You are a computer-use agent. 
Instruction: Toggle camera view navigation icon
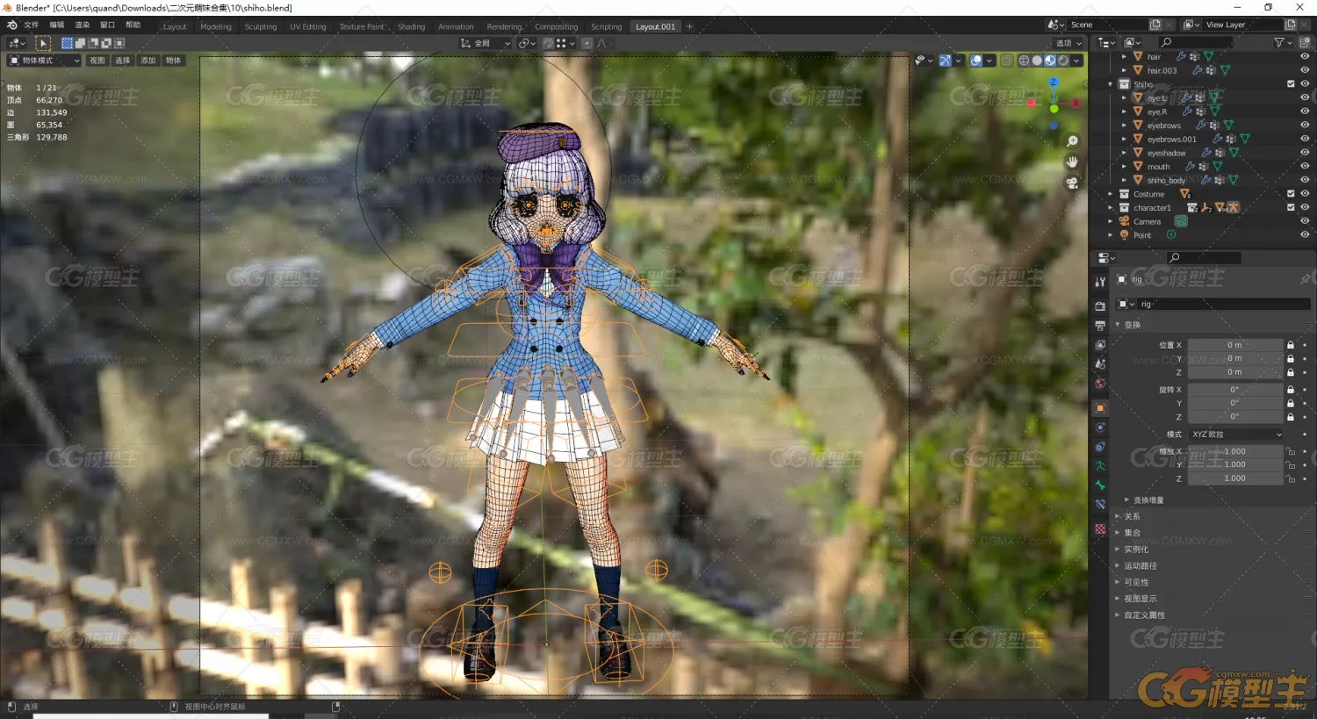(x=1072, y=183)
